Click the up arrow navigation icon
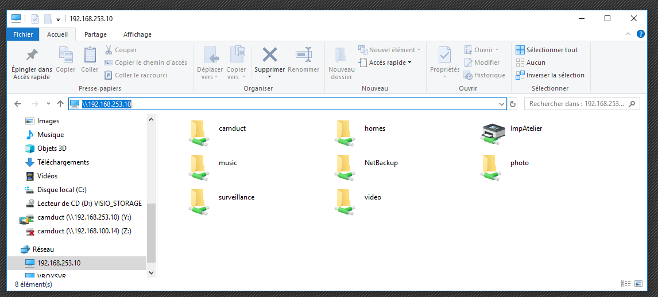Viewport: 658px width, 297px height. click(x=60, y=104)
